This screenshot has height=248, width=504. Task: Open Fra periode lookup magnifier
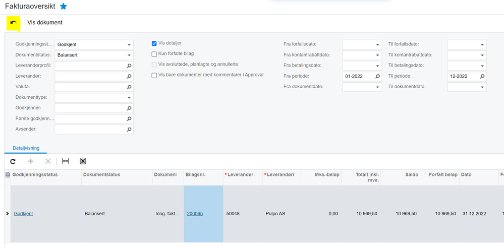[x=378, y=77]
